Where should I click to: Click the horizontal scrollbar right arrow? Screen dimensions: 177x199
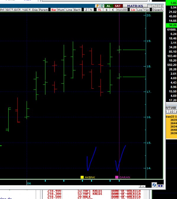pos(143,186)
